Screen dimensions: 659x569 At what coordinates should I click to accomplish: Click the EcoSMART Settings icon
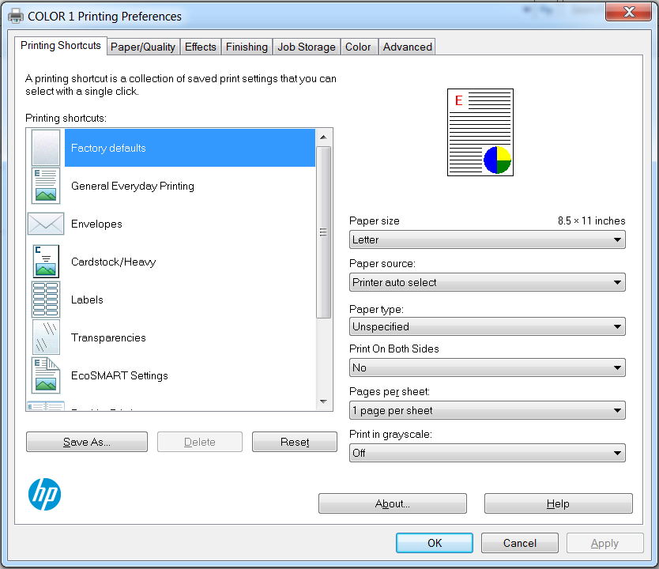tap(46, 375)
